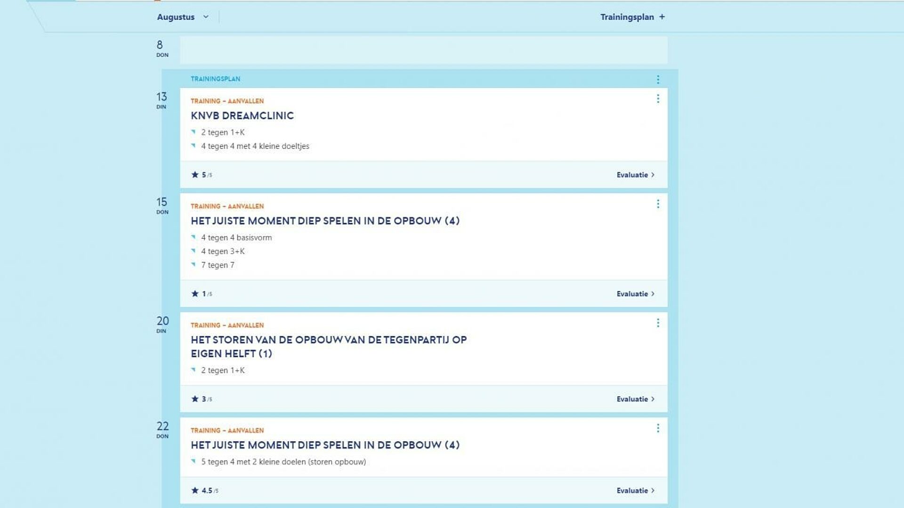Open three-dot menu on the 22 DON training
The image size is (904, 508).
(x=658, y=429)
